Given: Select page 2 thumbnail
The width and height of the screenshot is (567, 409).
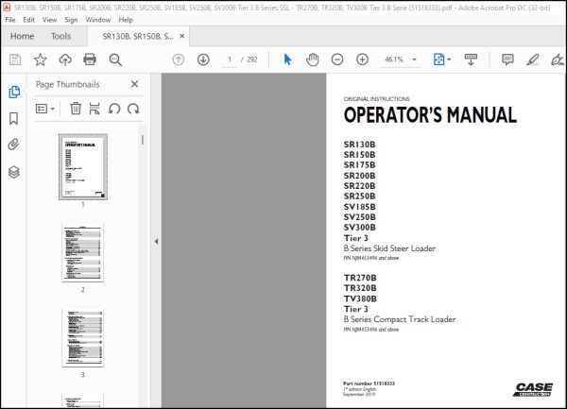Looking at the screenshot, I should [x=83, y=252].
